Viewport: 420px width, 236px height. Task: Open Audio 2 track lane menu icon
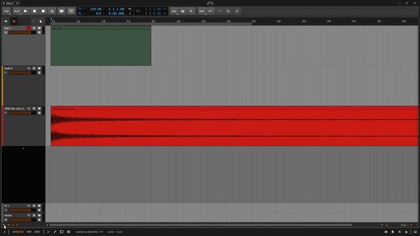click(x=39, y=73)
